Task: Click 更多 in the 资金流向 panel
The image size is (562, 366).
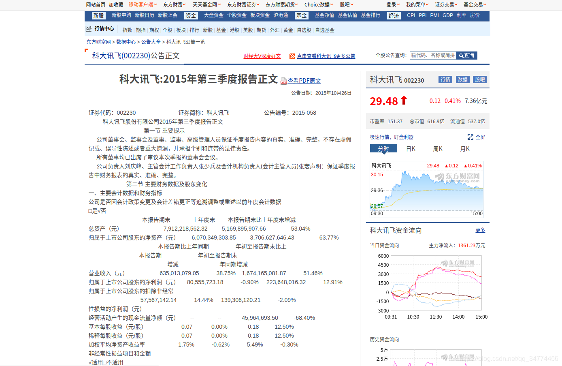Action: (480, 230)
